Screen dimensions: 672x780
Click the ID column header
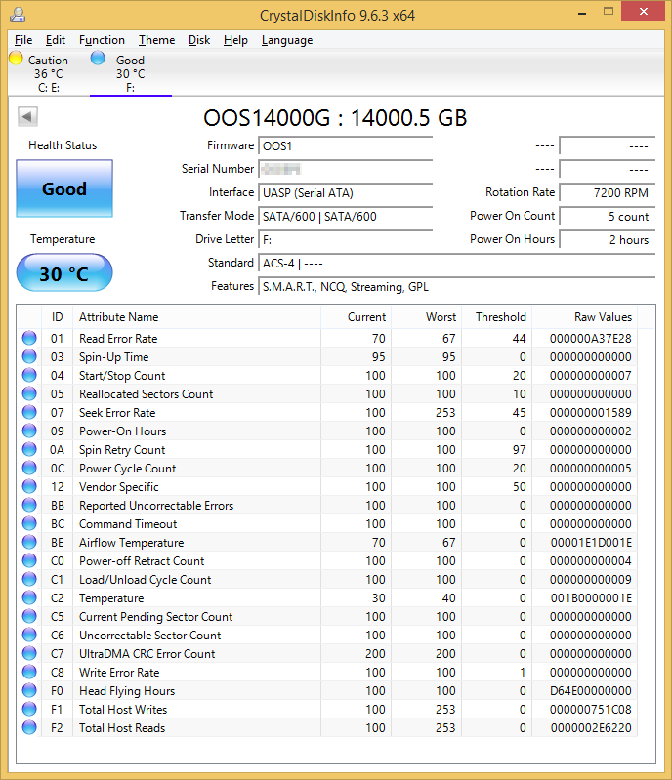(x=57, y=317)
